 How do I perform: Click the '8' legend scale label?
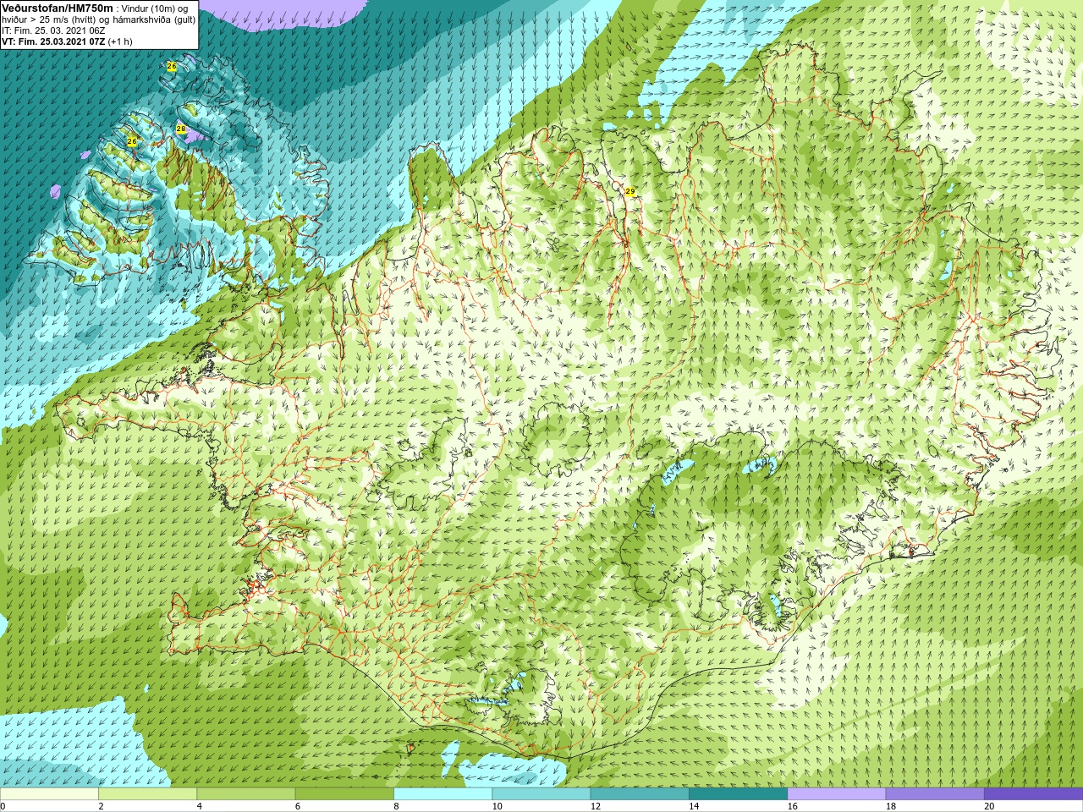[397, 806]
